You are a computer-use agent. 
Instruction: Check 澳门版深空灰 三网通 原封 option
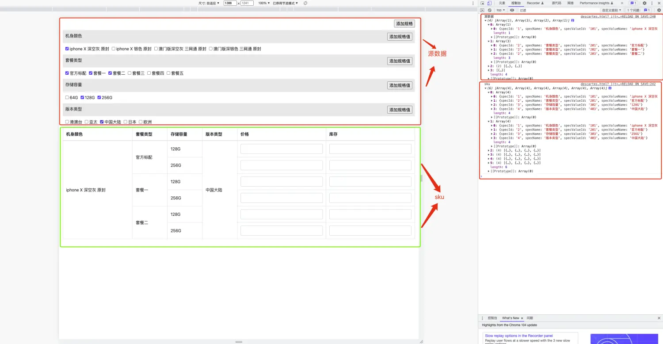[156, 49]
